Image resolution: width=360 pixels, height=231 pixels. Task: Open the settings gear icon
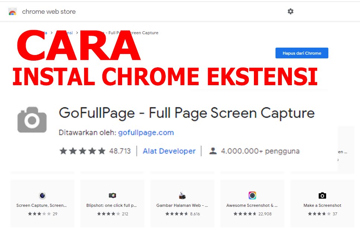coord(290,12)
